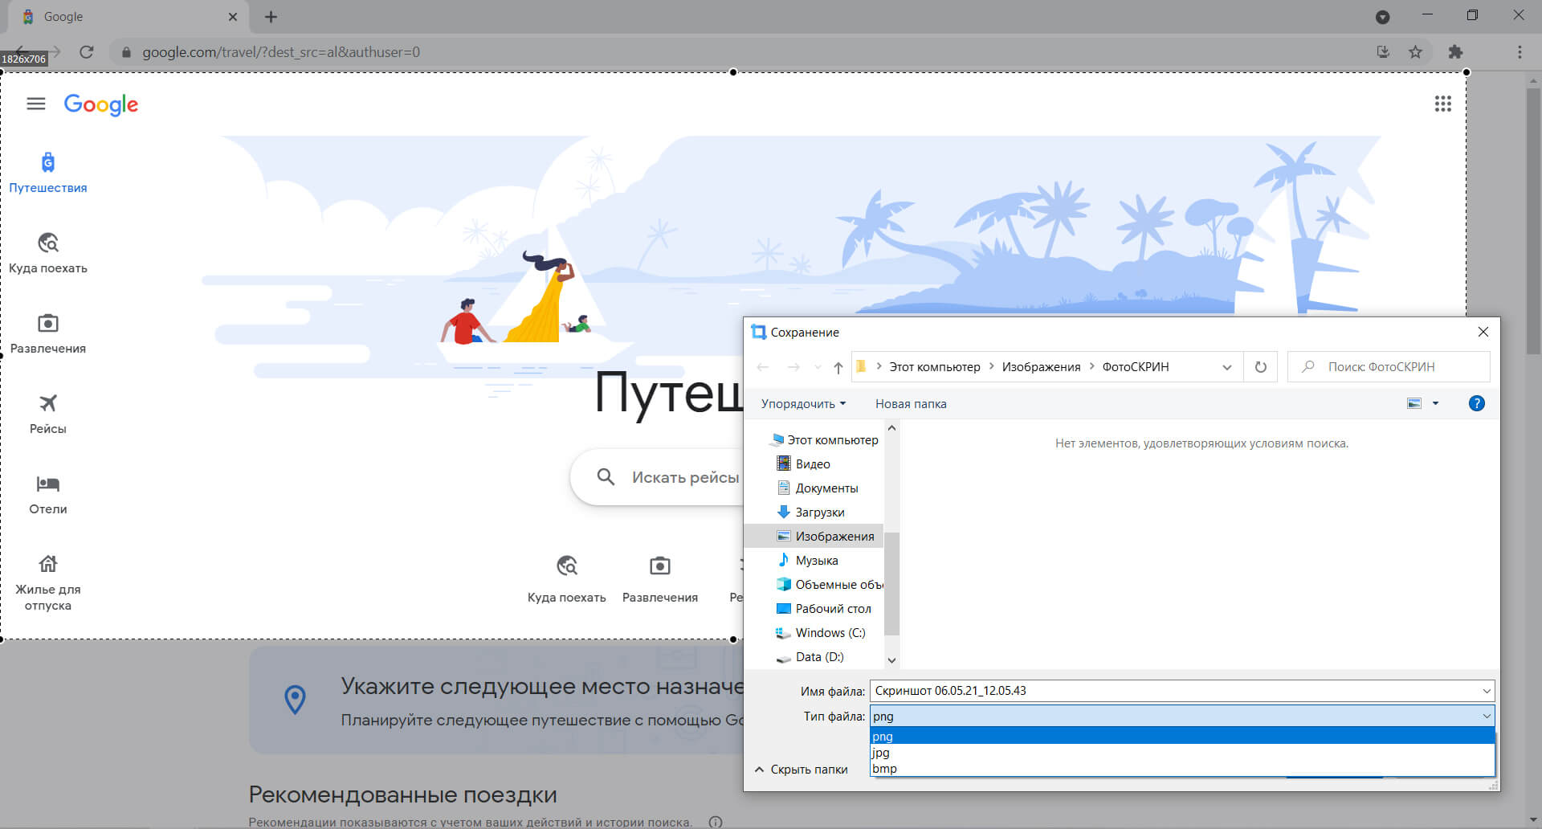Go up one folder level
This screenshot has width=1542, height=829.
coord(838,367)
